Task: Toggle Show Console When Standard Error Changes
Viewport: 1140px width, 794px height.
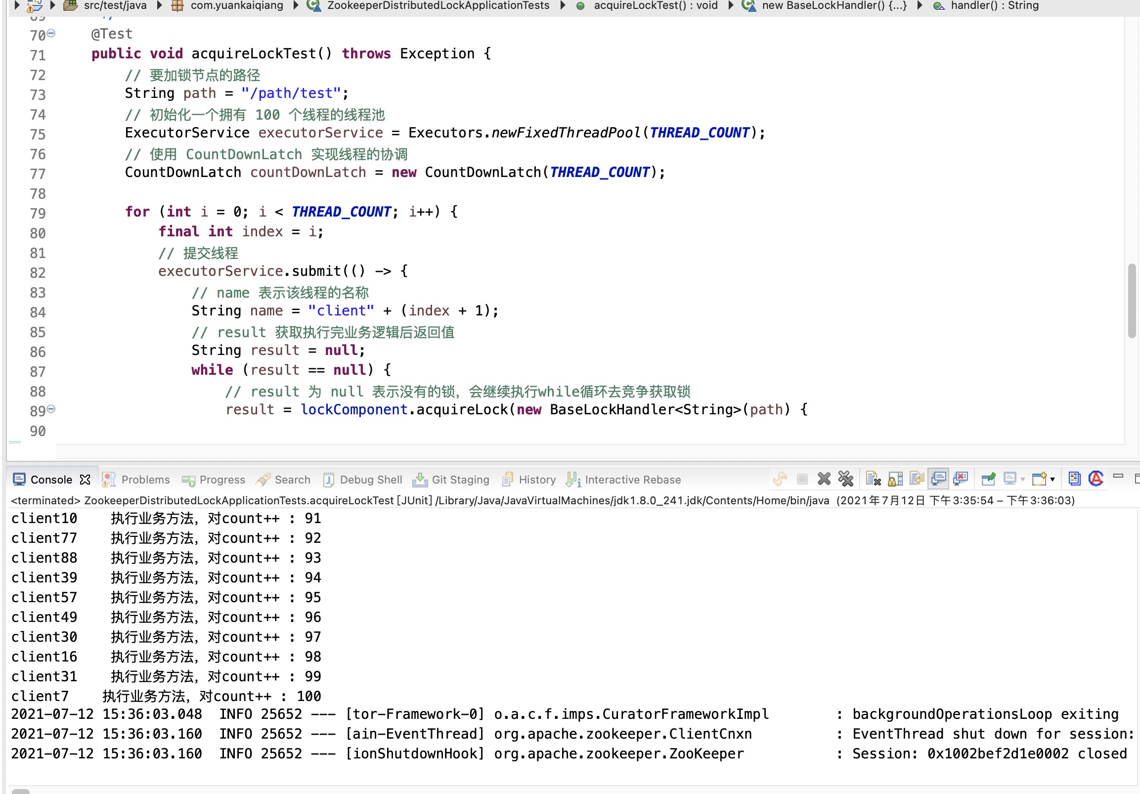Action: coord(960,479)
